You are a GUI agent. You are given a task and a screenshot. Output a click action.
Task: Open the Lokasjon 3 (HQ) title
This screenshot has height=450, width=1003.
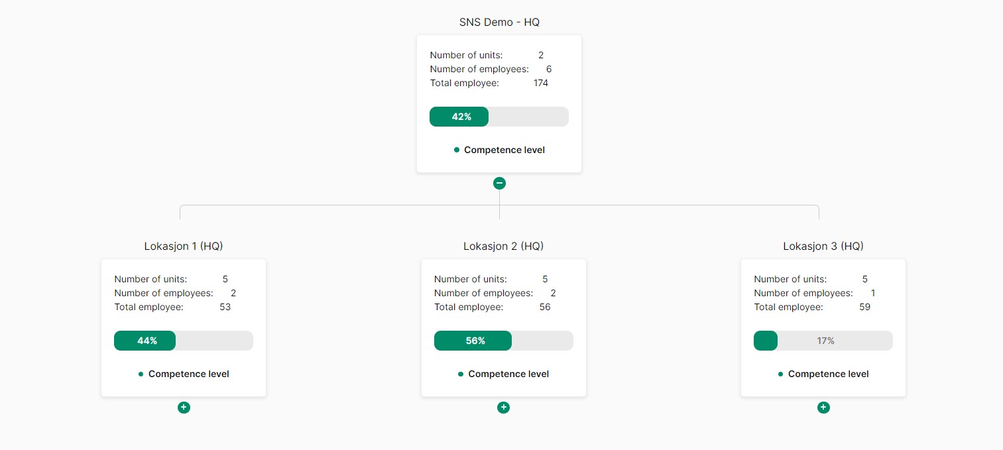tap(823, 247)
